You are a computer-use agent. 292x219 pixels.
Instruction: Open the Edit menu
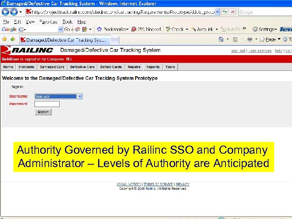[17, 22]
